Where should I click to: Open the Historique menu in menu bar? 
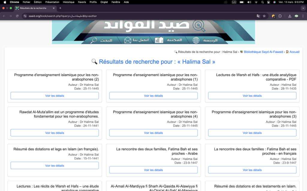[69, 2]
